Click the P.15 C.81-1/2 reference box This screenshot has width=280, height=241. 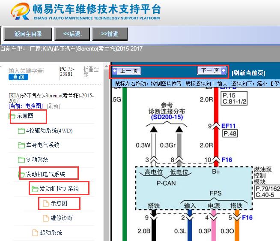[234, 98]
